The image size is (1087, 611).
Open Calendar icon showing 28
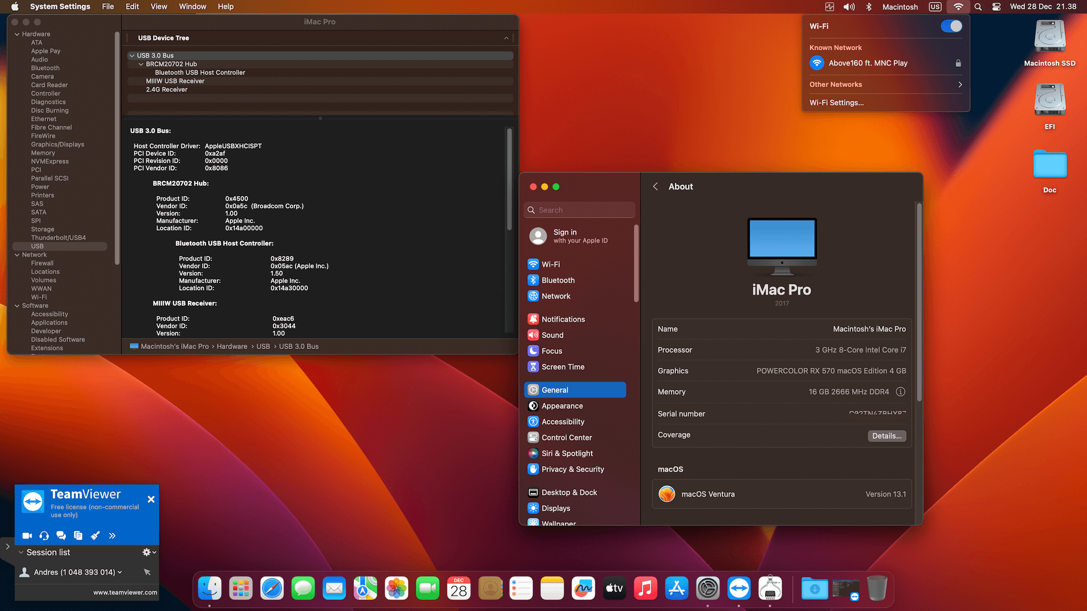tap(459, 589)
